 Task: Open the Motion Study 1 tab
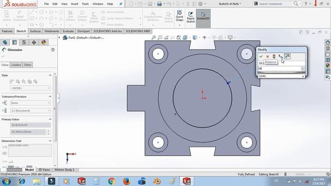point(64,169)
